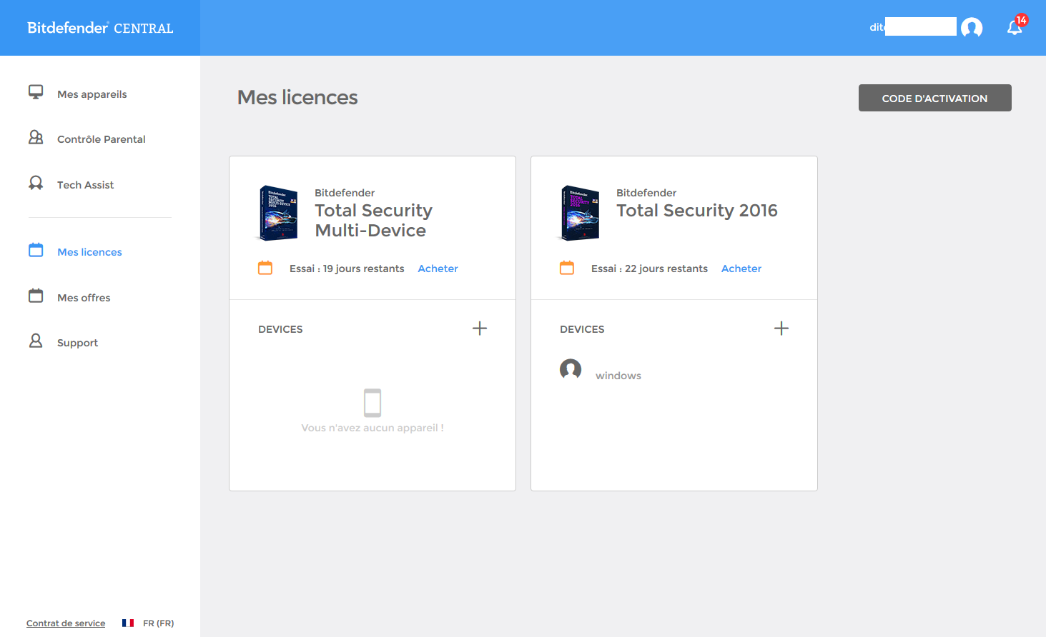Viewport: 1046px width, 637px height.
Task: Click the Total Security Multi-Device title
Action: pos(374,220)
